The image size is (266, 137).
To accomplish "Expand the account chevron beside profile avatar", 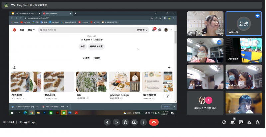I will pos(171,30).
